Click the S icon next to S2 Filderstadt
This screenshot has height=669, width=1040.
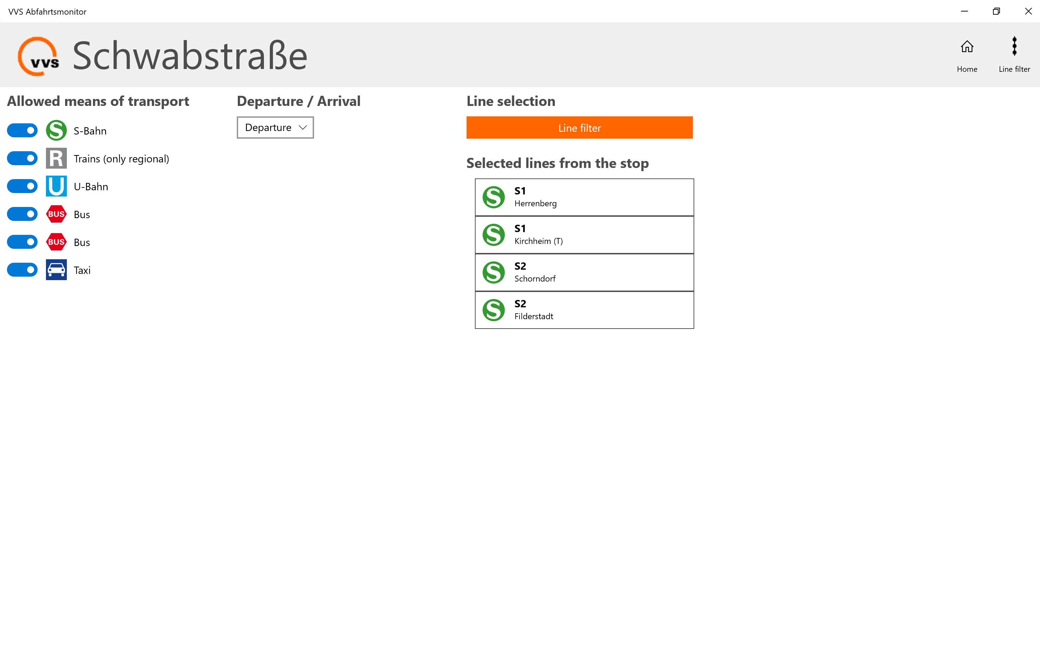point(493,310)
